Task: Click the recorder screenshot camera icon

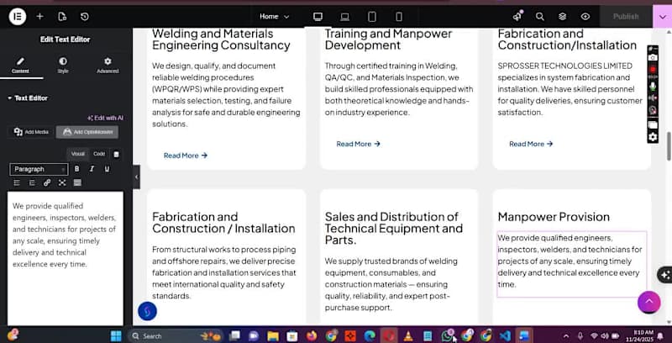Action: click(x=653, y=58)
